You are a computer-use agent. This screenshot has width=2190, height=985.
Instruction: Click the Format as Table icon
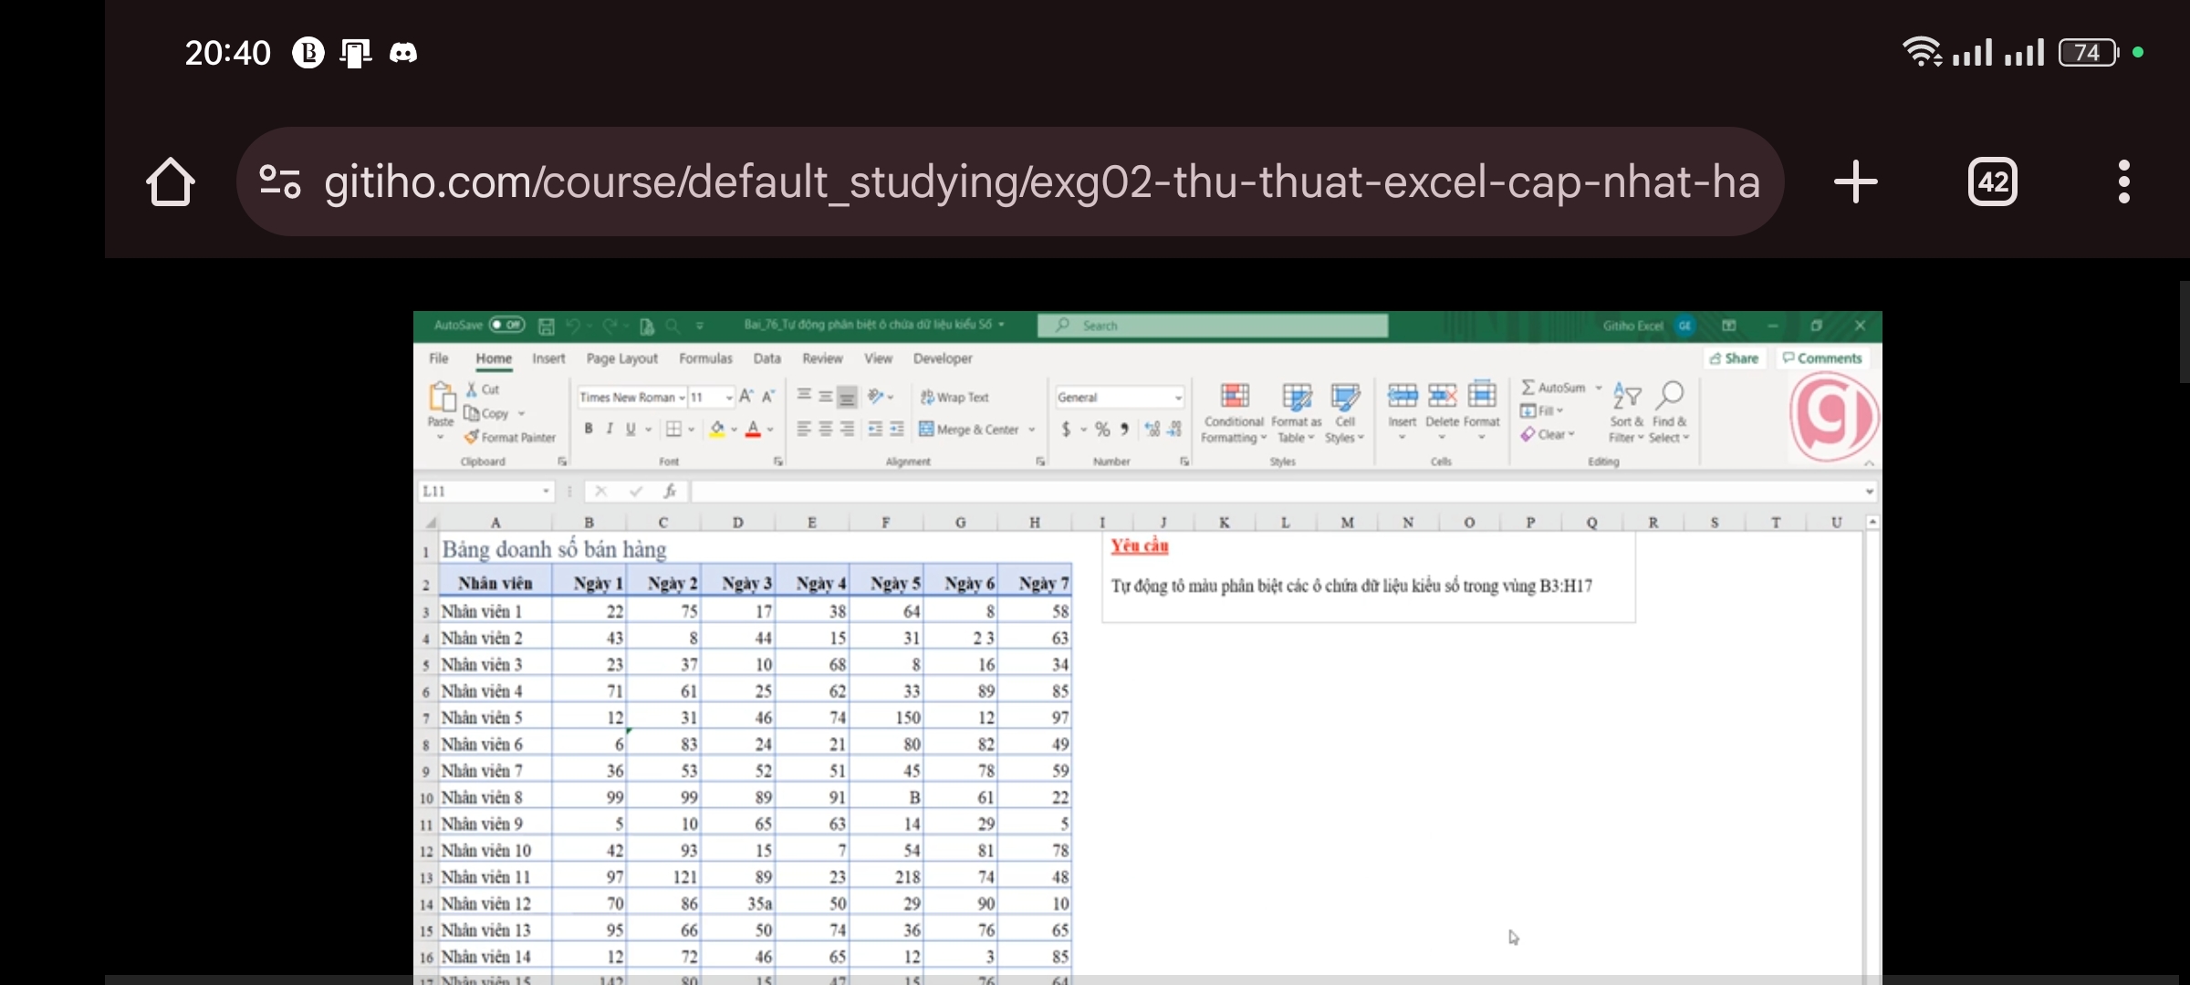pos(1296,397)
